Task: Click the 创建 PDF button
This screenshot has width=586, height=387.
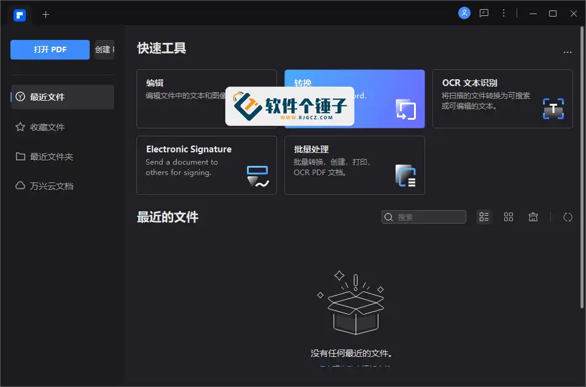Action: (x=104, y=50)
